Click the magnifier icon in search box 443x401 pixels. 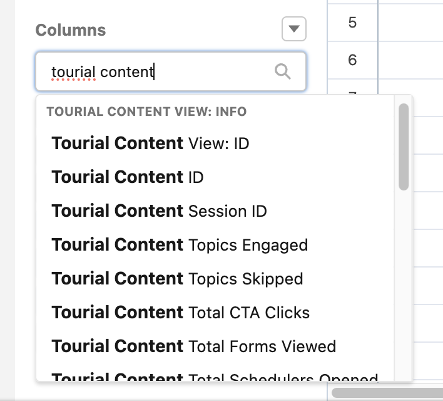point(283,72)
